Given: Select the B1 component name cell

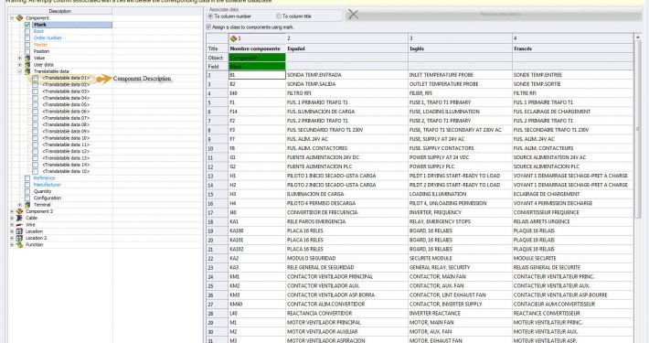Looking at the screenshot, I should [x=257, y=75].
